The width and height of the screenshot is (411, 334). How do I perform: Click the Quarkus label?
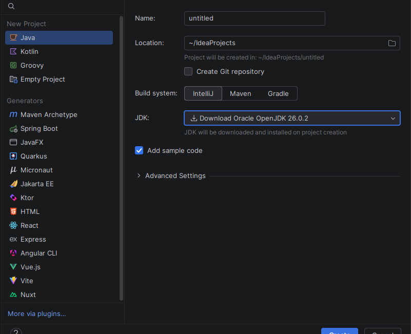click(x=33, y=156)
